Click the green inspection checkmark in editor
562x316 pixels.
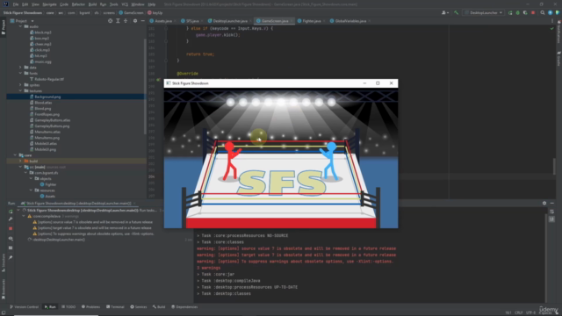551,28
